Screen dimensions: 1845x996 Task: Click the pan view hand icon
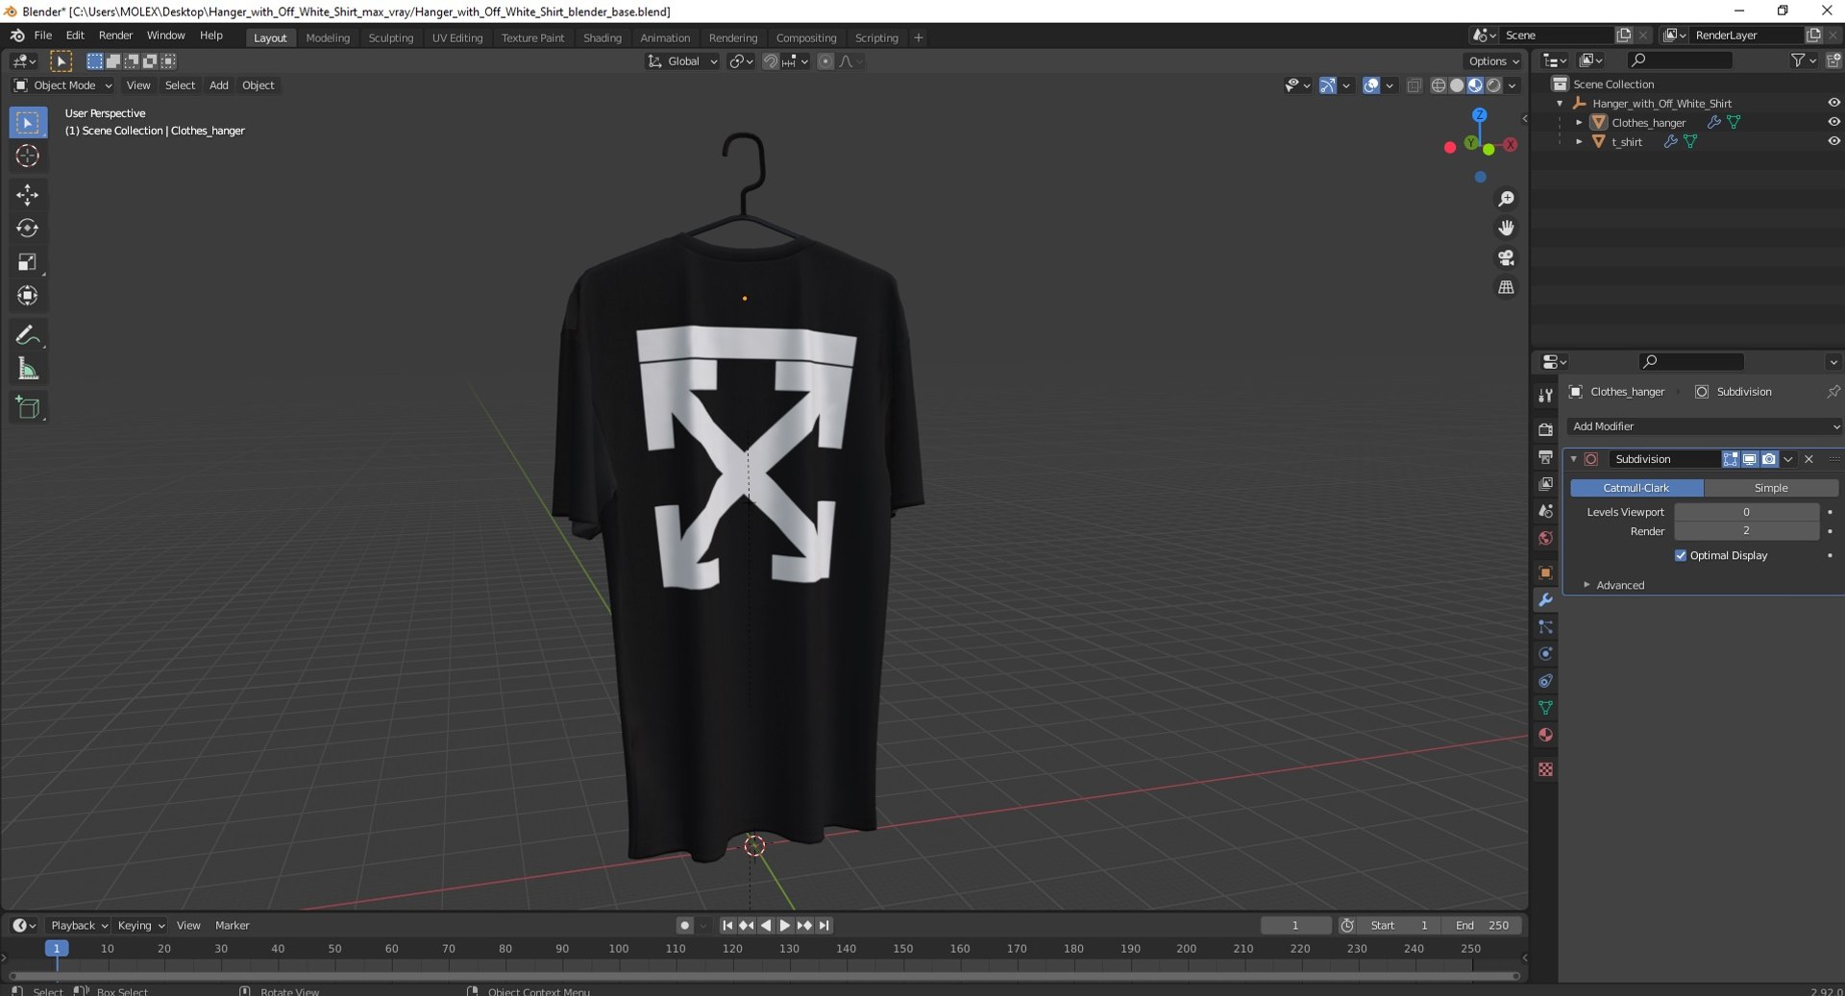pos(1506,228)
